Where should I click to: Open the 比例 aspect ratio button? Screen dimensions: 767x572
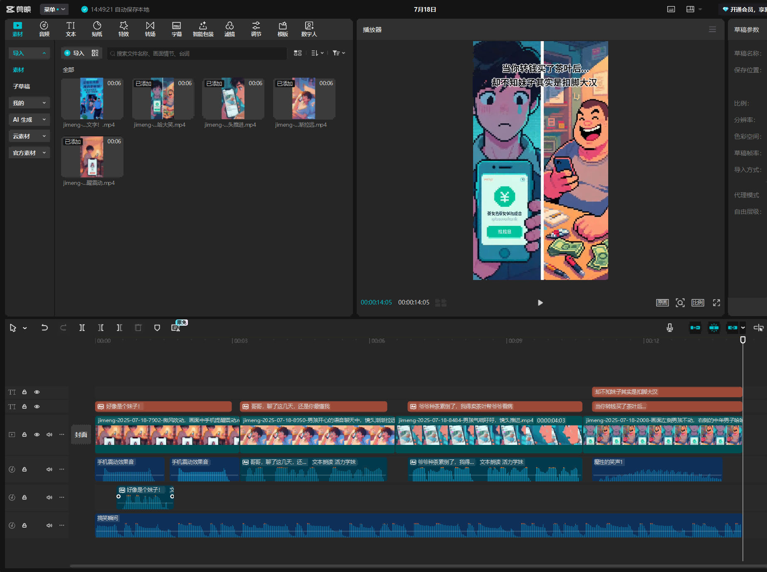(698, 303)
